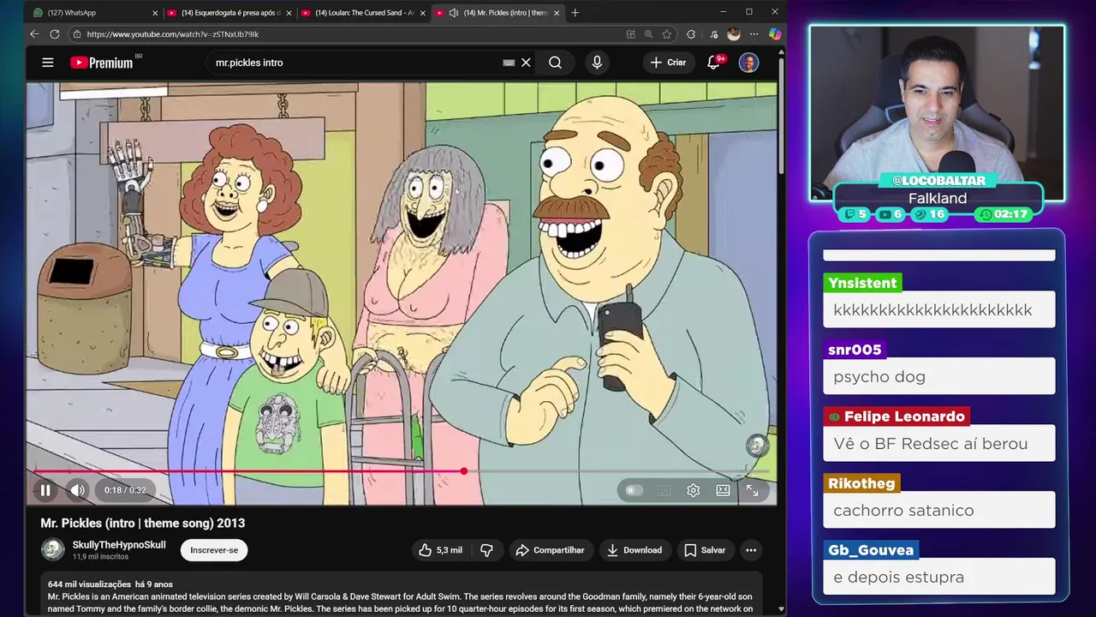
Task: Enter full screen mode
Action: pyautogui.click(x=752, y=490)
